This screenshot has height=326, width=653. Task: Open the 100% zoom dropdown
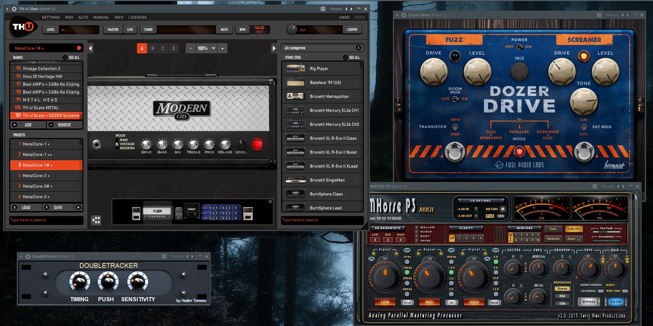pyautogui.click(x=214, y=48)
